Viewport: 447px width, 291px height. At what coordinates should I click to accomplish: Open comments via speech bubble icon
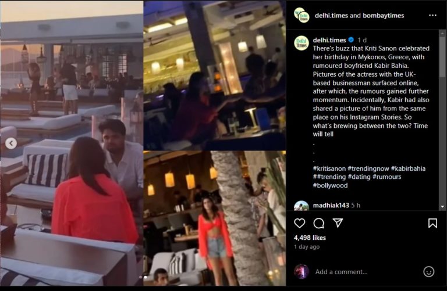319,223
